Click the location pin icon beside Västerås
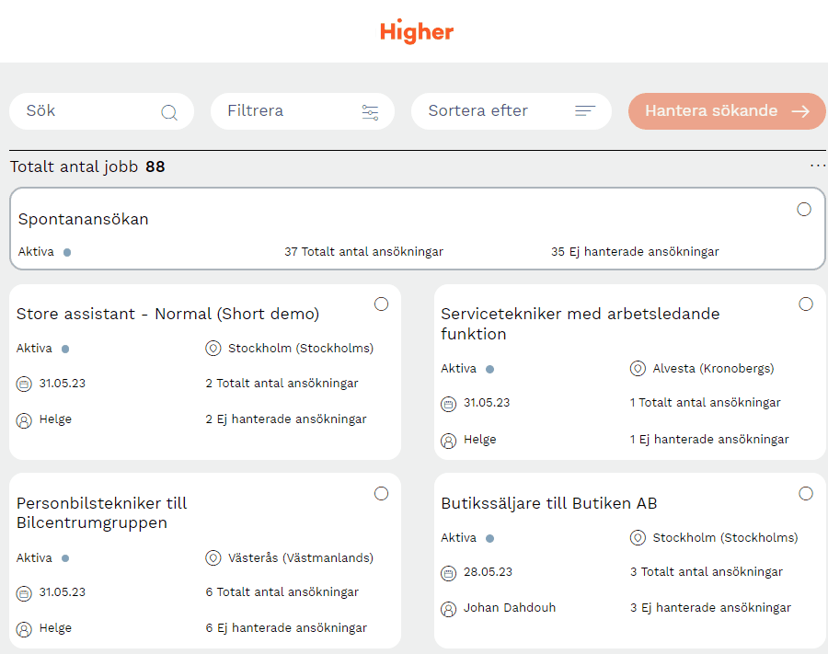 coord(213,558)
